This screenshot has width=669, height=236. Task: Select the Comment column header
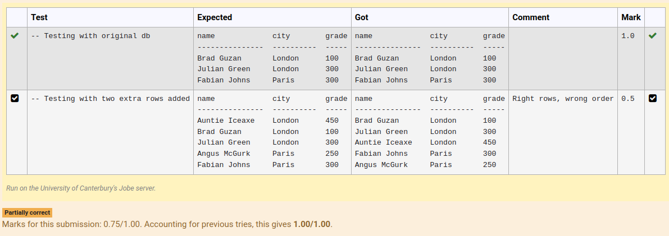531,17
